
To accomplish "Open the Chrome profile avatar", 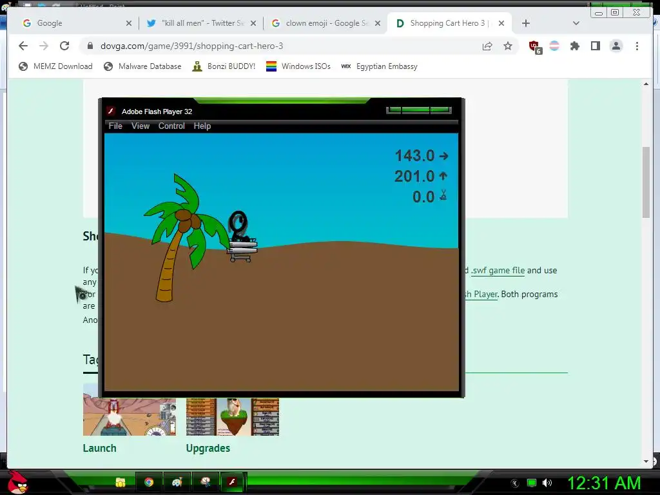I will (616, 46).
